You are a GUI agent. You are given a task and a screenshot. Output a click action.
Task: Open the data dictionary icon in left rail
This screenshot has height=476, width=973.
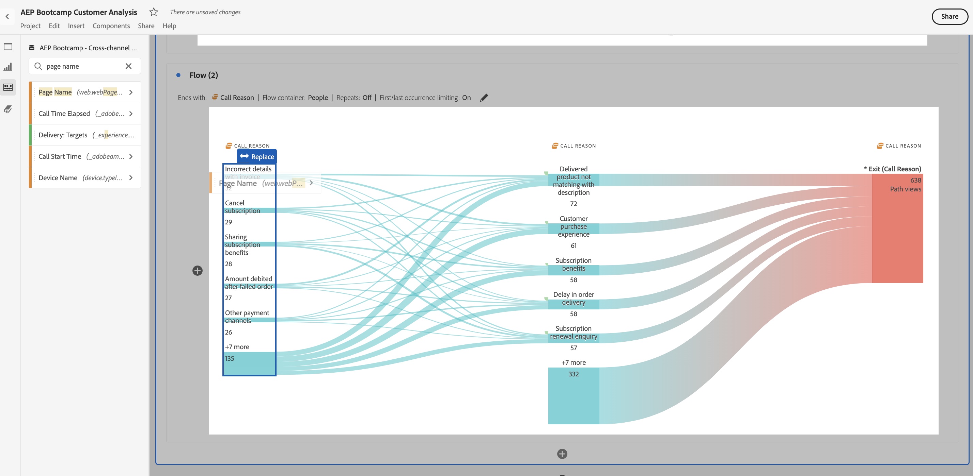[x=8, y=109]
